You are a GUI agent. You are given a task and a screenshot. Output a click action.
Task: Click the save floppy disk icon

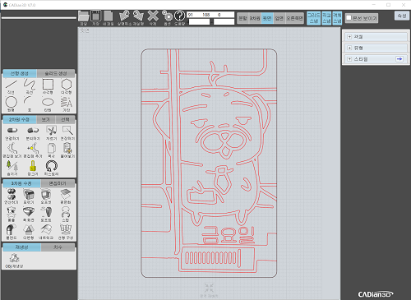[x=95, y=17]
